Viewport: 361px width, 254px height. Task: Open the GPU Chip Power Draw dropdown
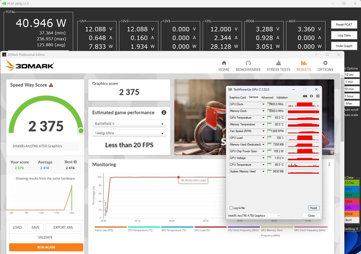click(x=263, y=151)
